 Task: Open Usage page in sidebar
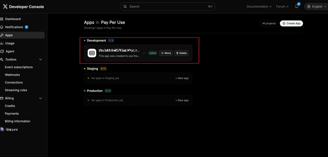tap(10, 43)
